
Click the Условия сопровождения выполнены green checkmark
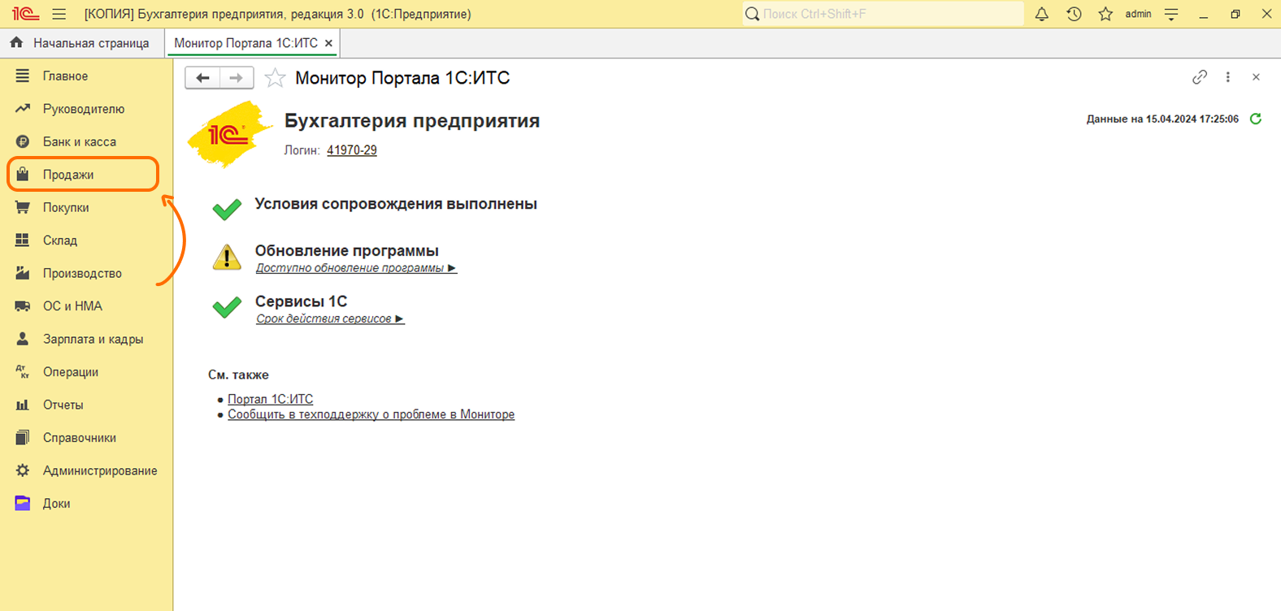(x=227, y=210)
